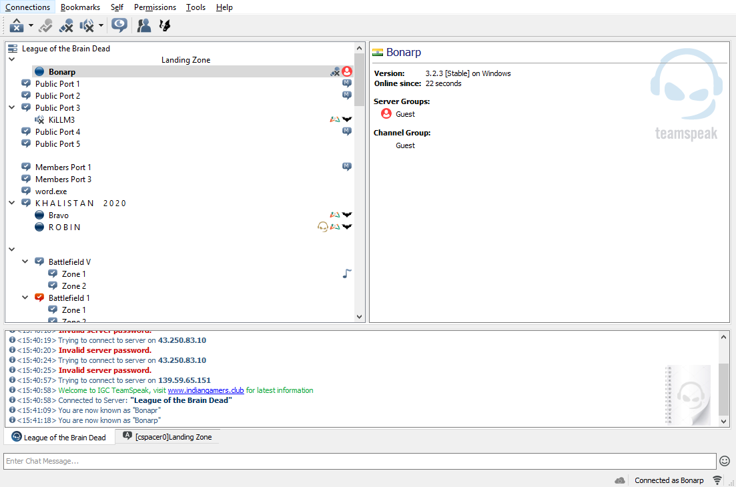Toggle subscribe to all channels icon
This screenshot has height=487, width=736.
[119, 25]
